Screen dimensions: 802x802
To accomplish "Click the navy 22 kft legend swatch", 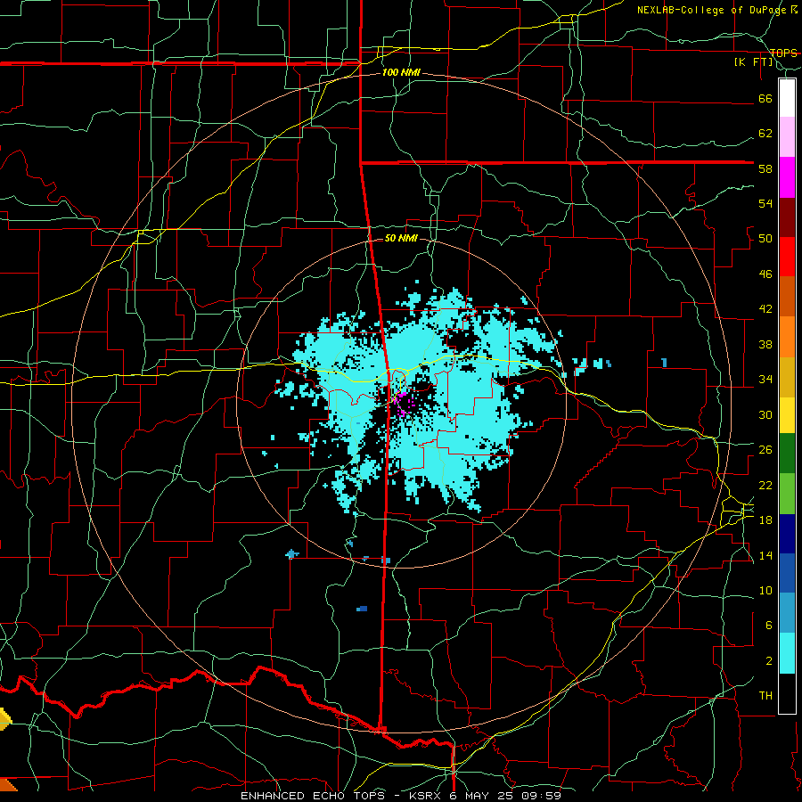I will tap(787, 534).
